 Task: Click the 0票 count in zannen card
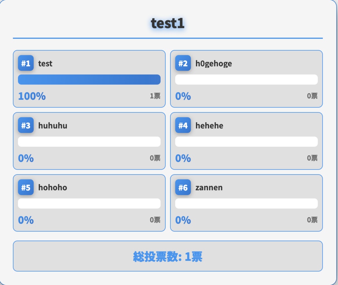pos(312,220)
